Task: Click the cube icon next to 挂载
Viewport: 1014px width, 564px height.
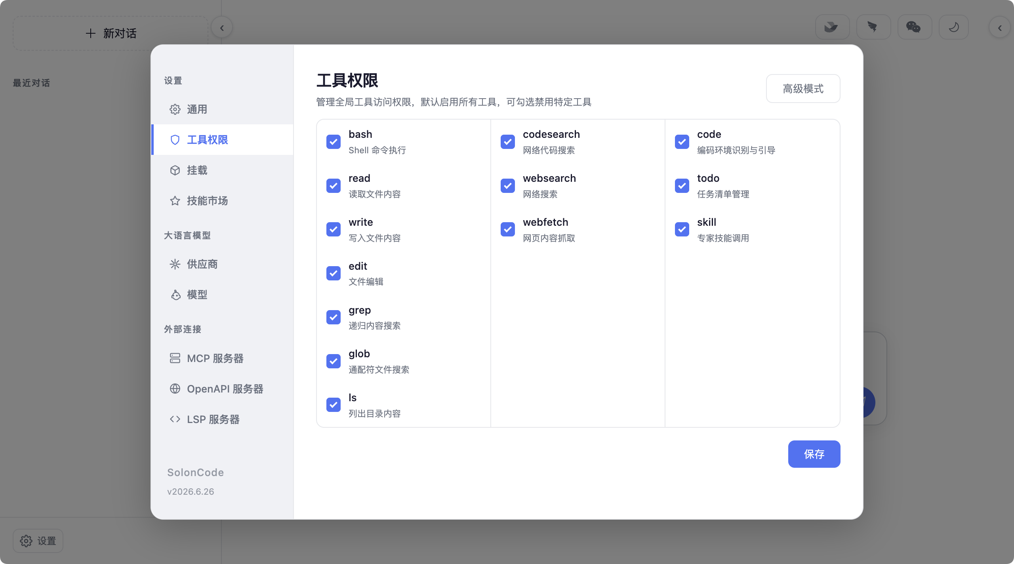Action: [175, 170]
